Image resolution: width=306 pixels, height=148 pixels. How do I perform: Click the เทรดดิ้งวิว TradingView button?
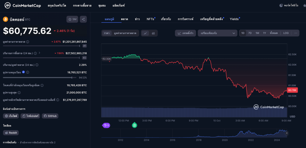(x=186, y=33)
